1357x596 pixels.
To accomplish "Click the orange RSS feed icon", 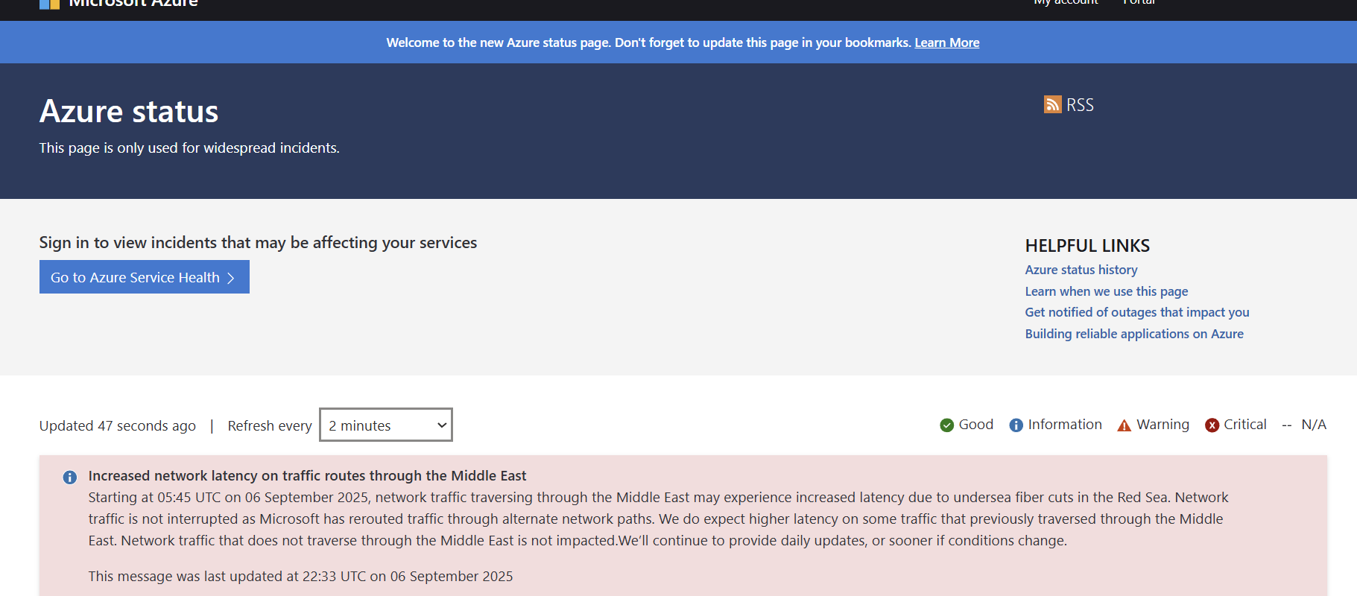I will tap(1052, 104).
